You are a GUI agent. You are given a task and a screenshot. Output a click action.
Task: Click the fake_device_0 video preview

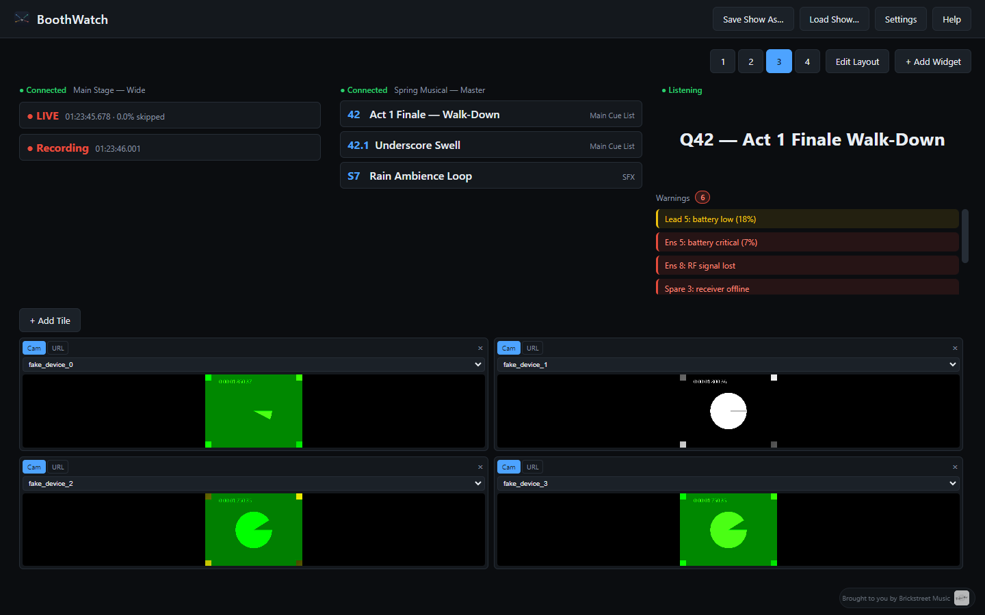(254, 411)
